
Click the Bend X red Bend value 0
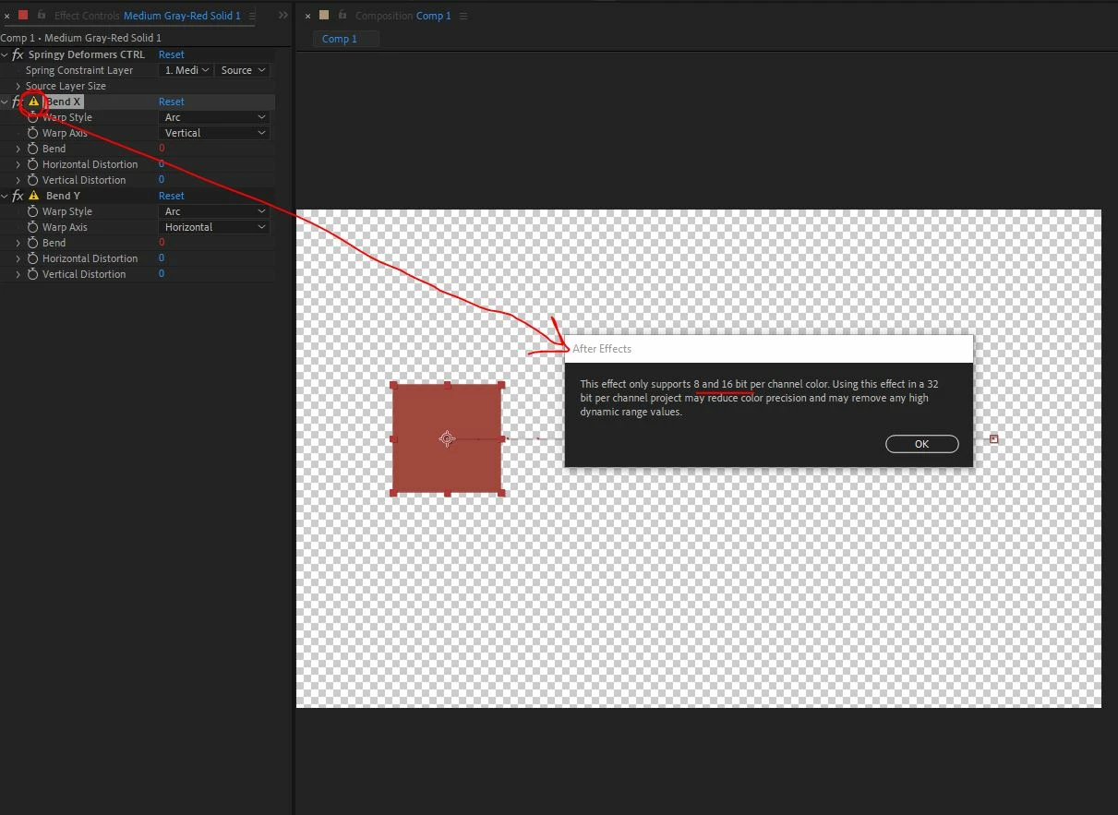tap(162, 149)
